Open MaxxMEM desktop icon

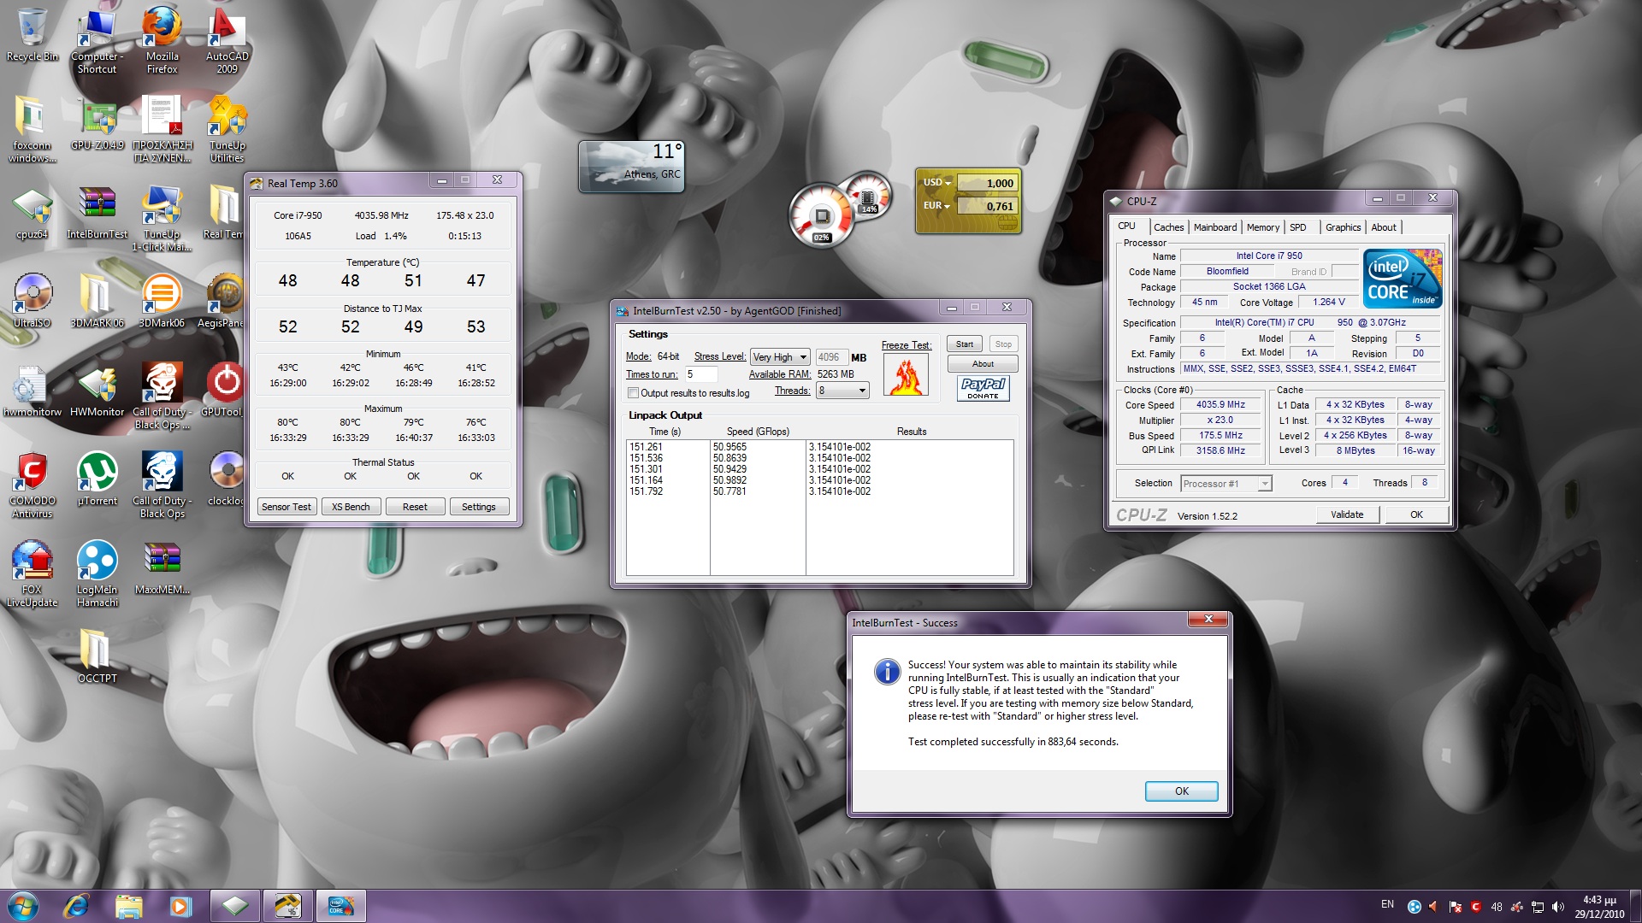(162, 568)
